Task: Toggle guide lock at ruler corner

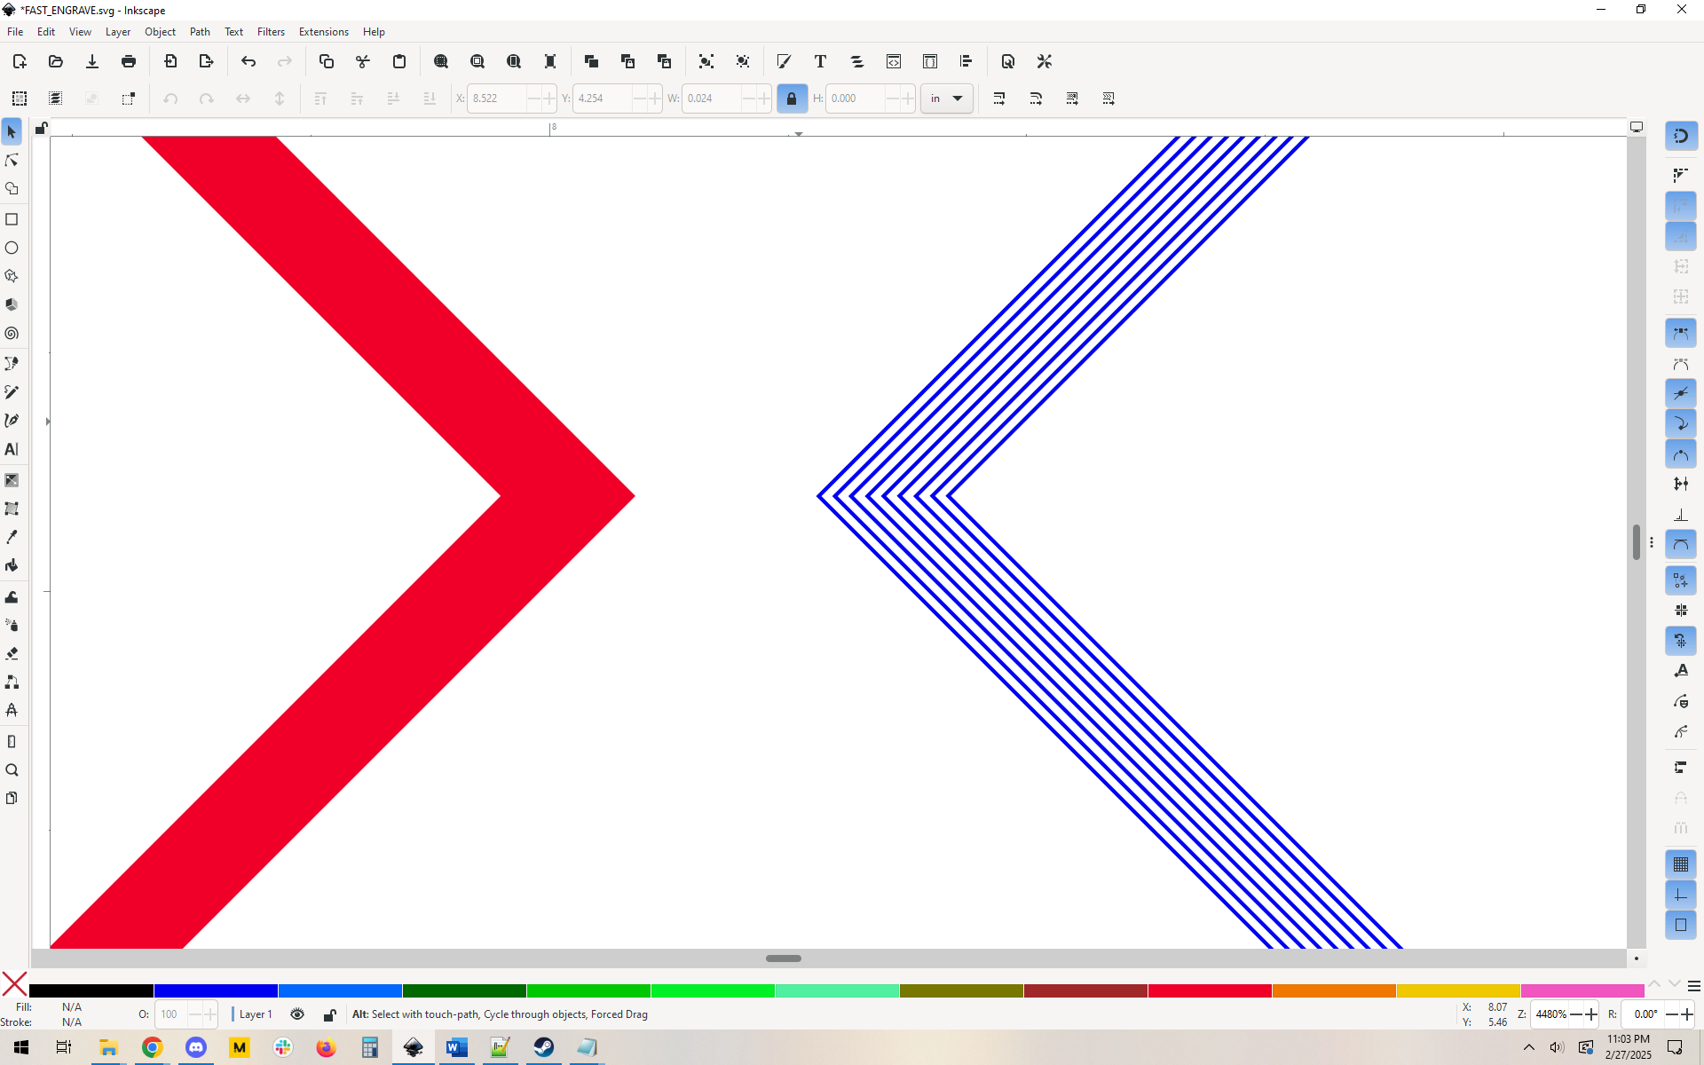Action: point(41,129)
